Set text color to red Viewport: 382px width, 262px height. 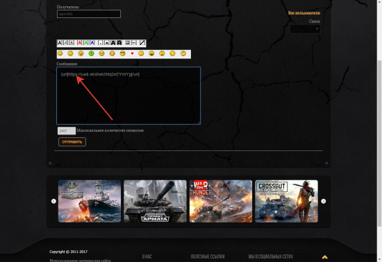click(x=80, y=43)
